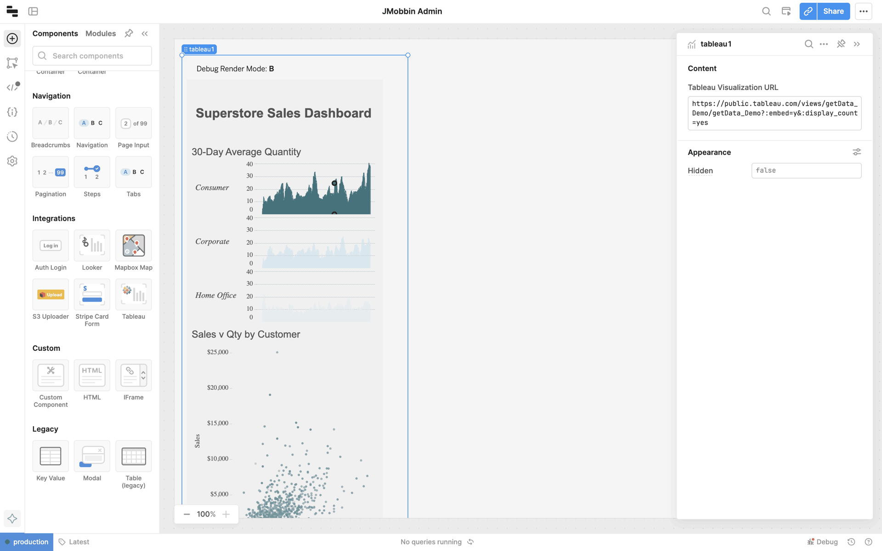Open the production environment selector
Screen dimensions: 882x551
point(27,542)
